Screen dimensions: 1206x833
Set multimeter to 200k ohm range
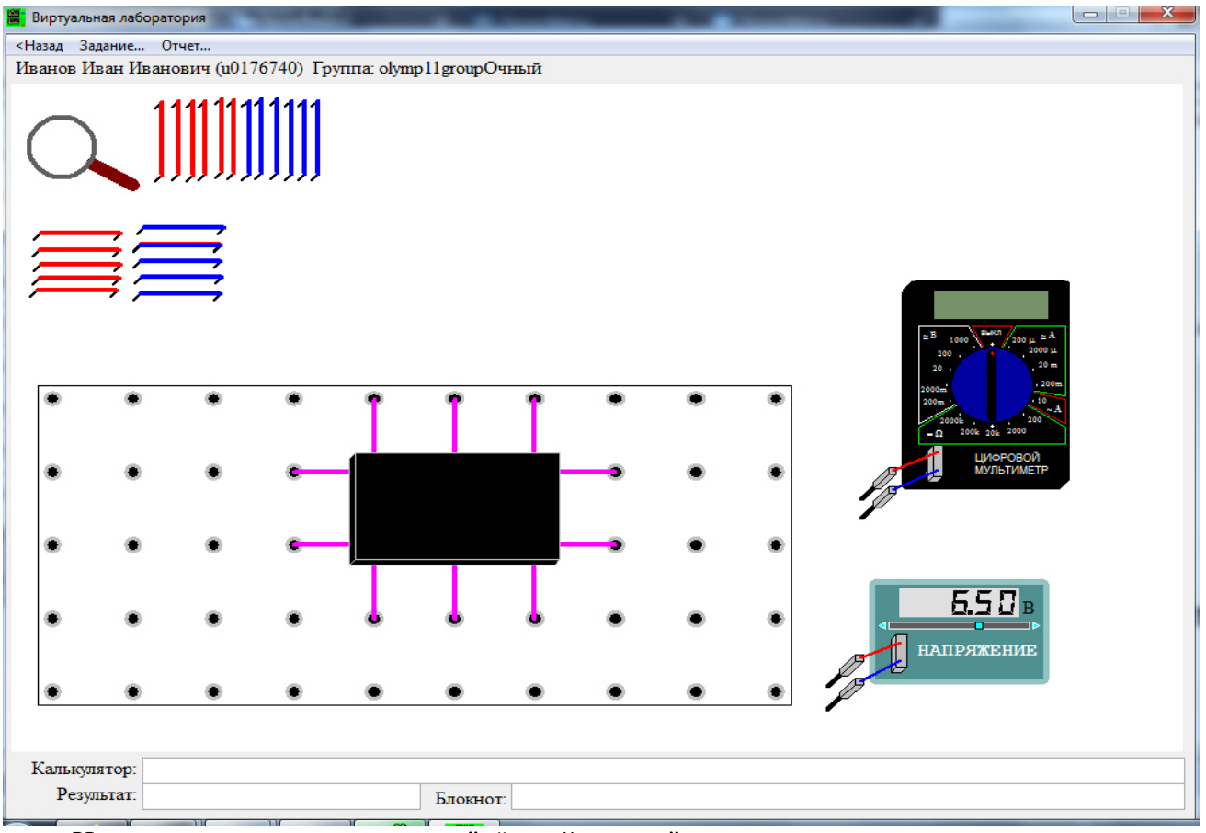tap(970, 431)
